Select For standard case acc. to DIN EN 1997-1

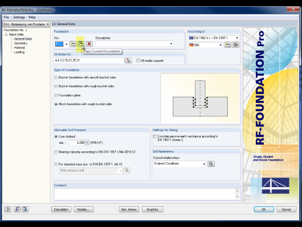click(56, 164)
